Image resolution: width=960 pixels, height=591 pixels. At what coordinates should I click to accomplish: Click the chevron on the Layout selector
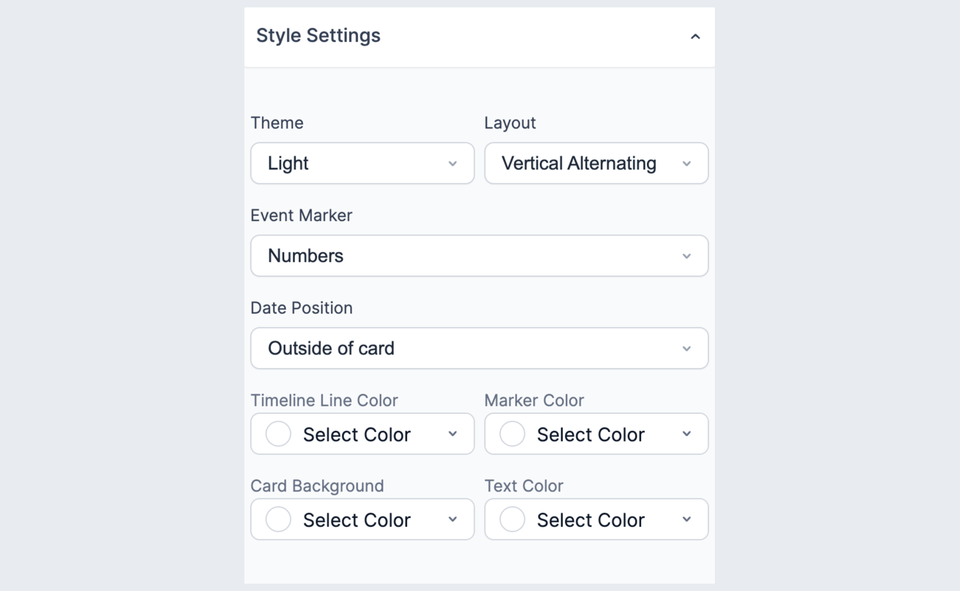point(687,163)
